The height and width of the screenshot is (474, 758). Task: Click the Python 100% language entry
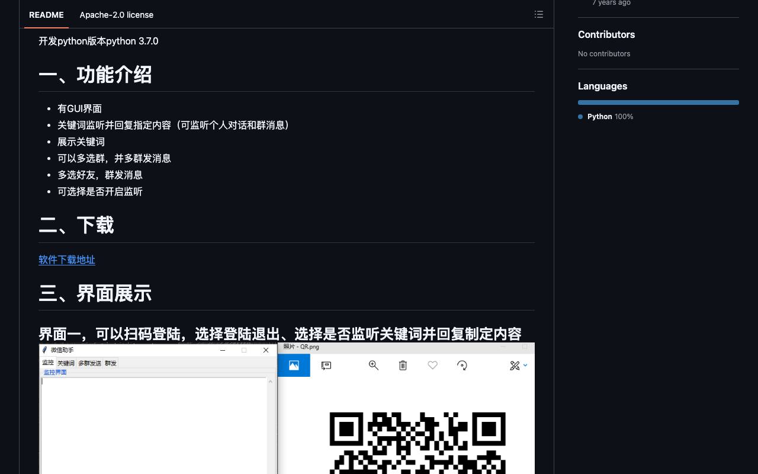(606, 117)
